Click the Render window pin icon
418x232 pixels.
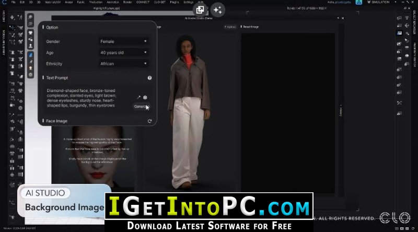click(x=405, y=8)
